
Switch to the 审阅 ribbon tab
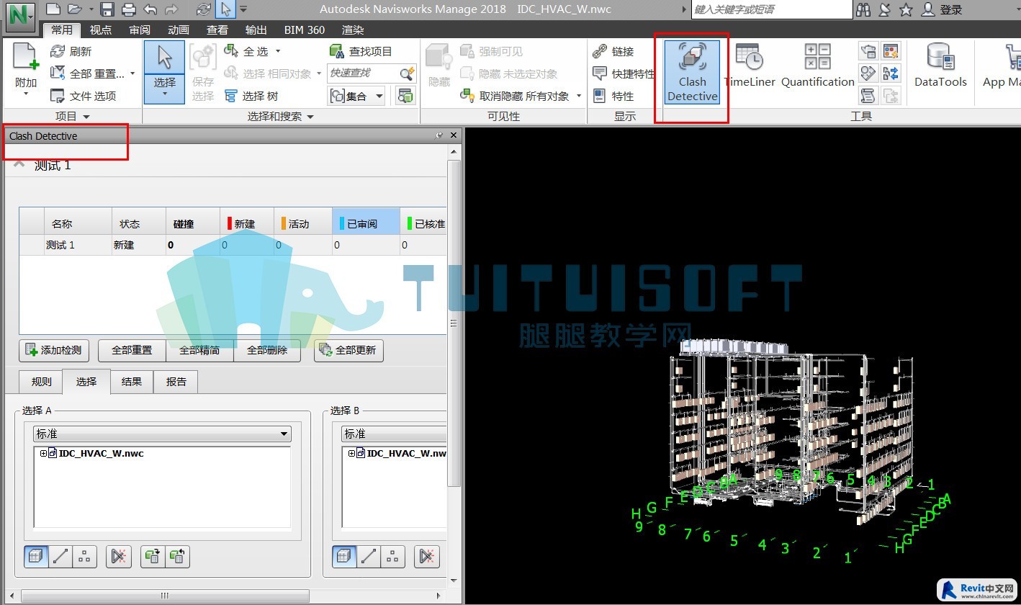(140, 30)
